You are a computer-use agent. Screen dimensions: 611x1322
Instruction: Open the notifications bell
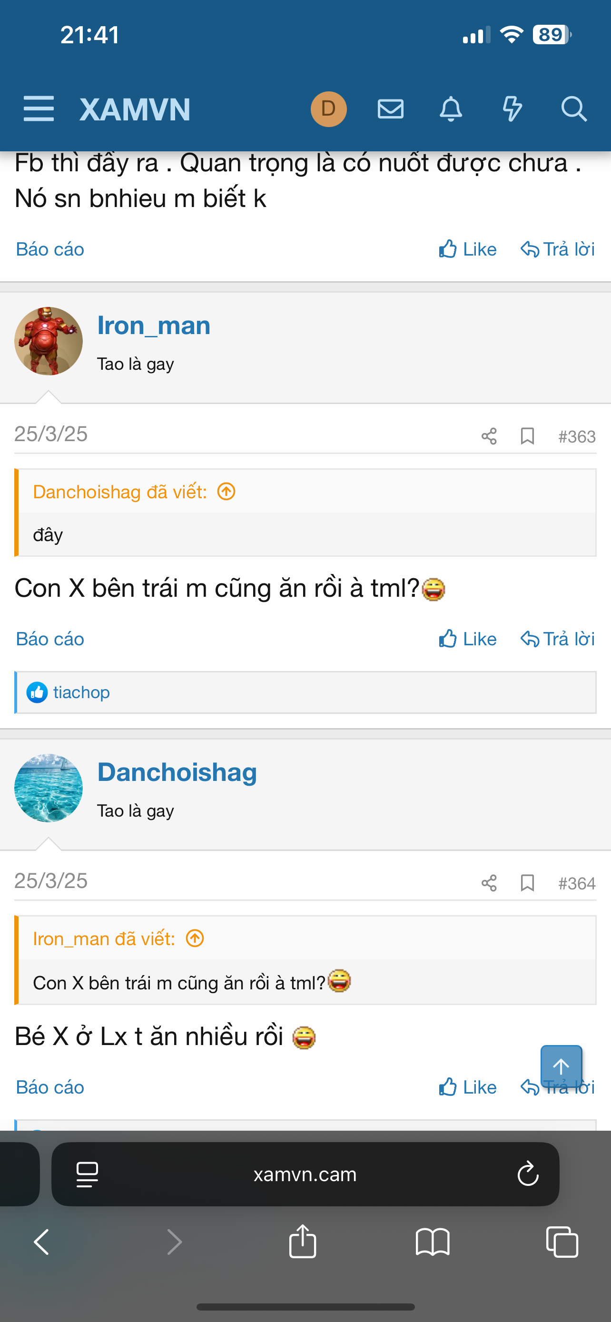pyautogui.click(x=451, y=109)
